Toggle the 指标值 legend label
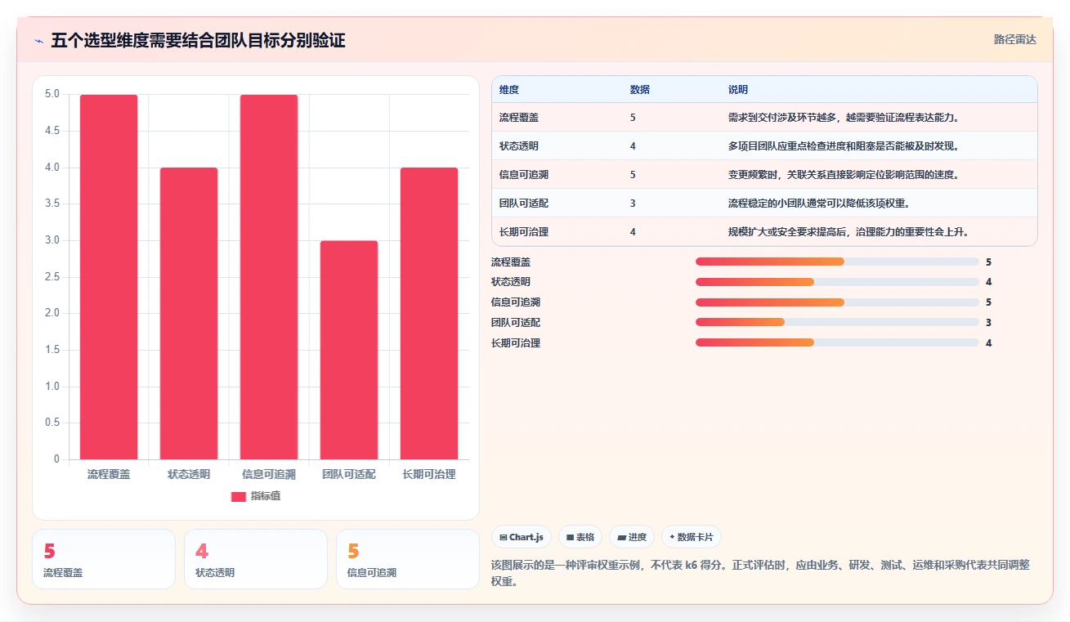The image size is (1070, 622). pos(266,496)
